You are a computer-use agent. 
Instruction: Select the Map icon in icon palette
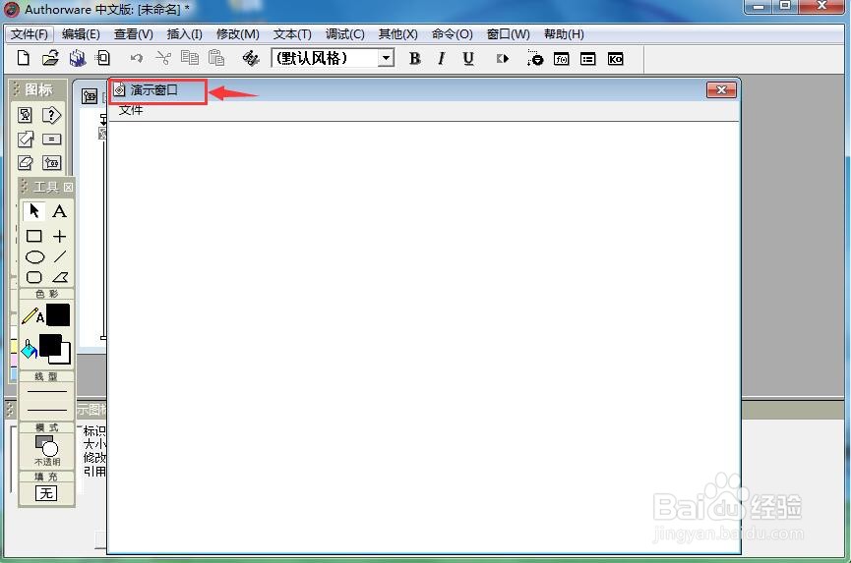(51, 162)
